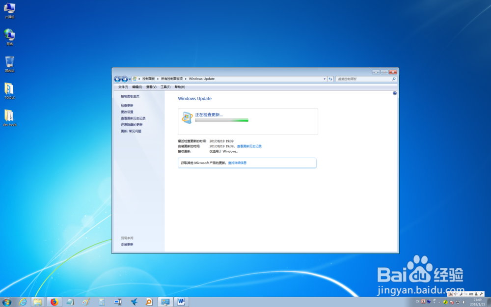Click the 查找详细信息 link

pyautogui.click(x=237, y=163)
